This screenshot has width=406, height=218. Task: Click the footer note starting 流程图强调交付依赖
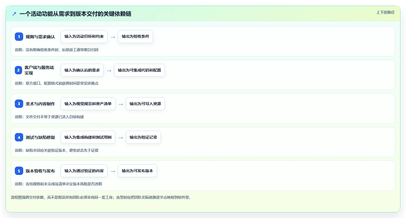coord(101,197)
